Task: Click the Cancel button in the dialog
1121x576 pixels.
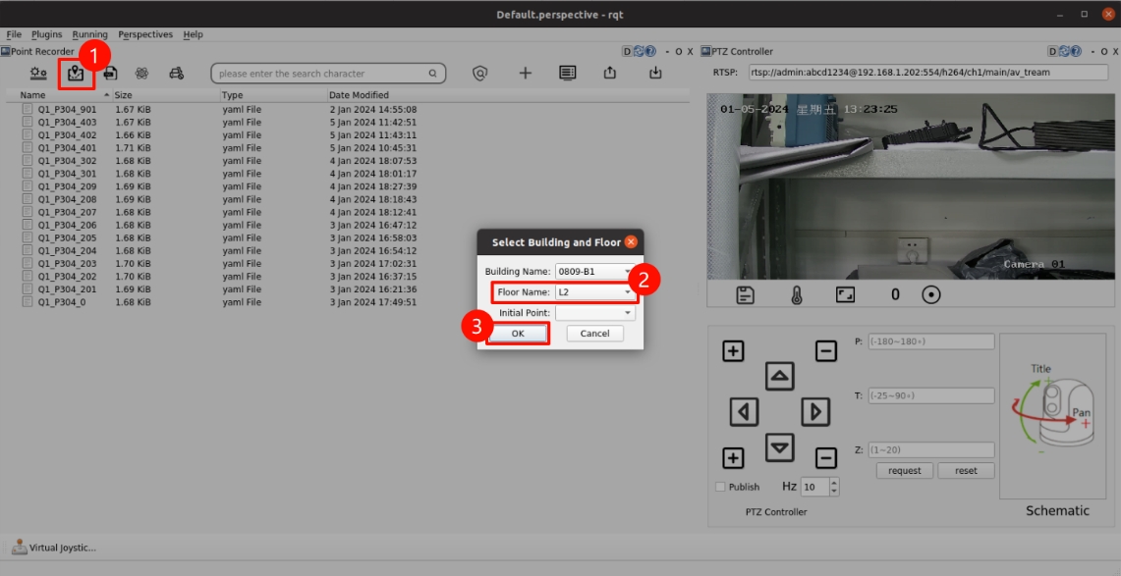Action: click(x=594, y=334)
